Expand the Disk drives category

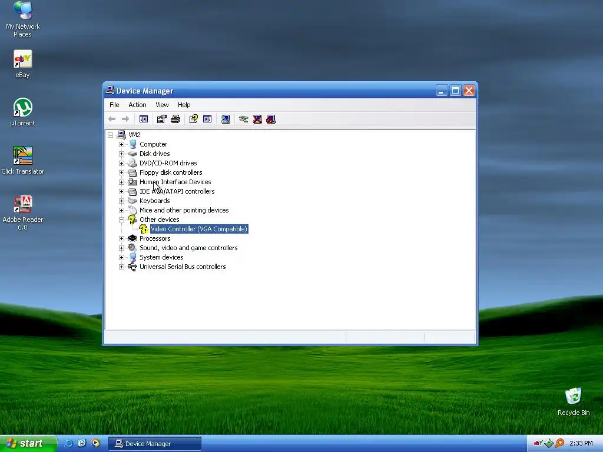click(121, 154)
